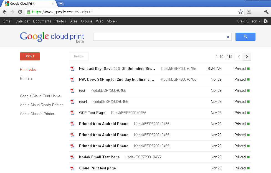Open a new tab with the plus button
The image size is (271, 173).
[x=61, y=3]
